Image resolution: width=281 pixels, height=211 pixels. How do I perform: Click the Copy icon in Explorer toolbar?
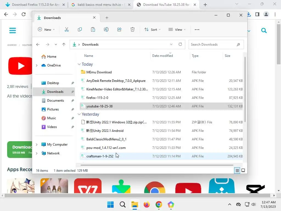pos(80,30)
